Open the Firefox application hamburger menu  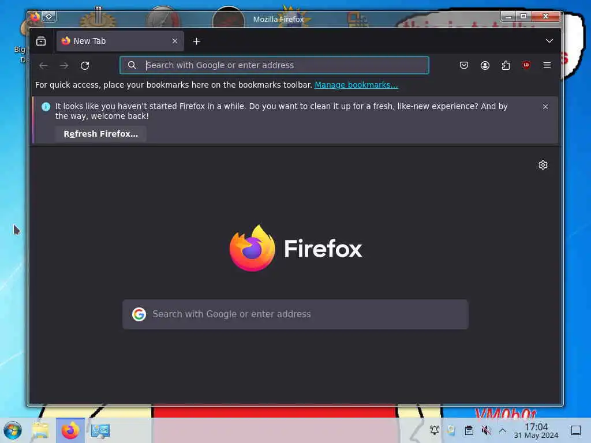point(547,65)
